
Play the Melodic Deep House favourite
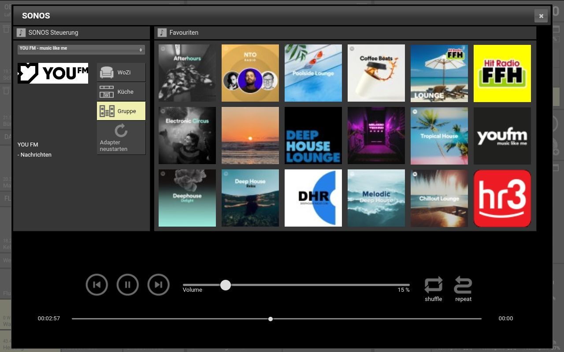[x=376, y=198]
